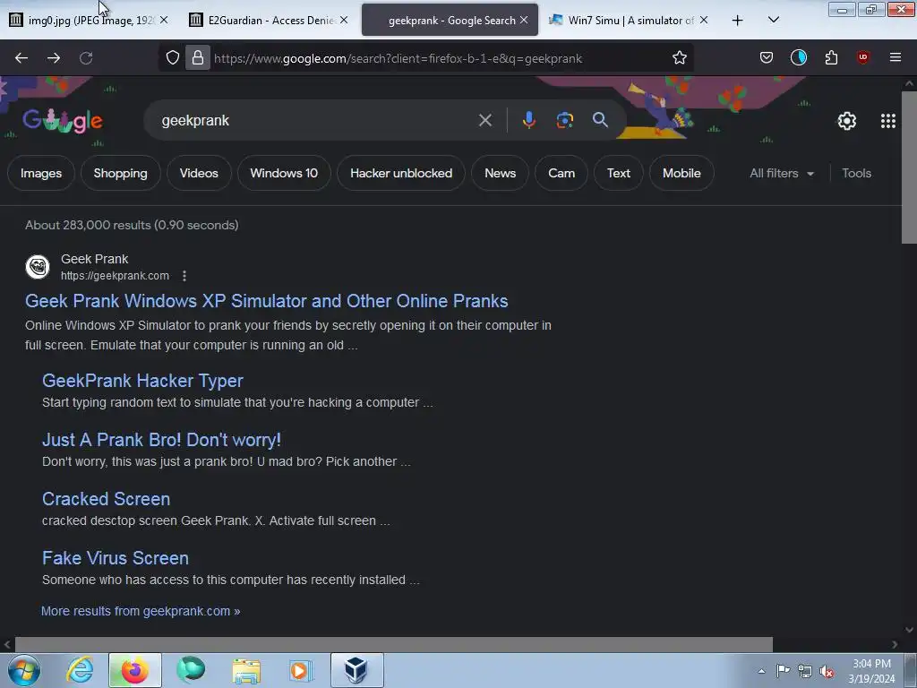This screenshot has height=688, width=917.
Task: Filter results by Videos
Action: click(x=199, y=173)
